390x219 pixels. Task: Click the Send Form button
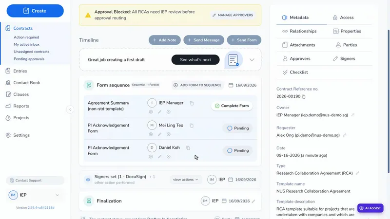[x=244, y=40]
